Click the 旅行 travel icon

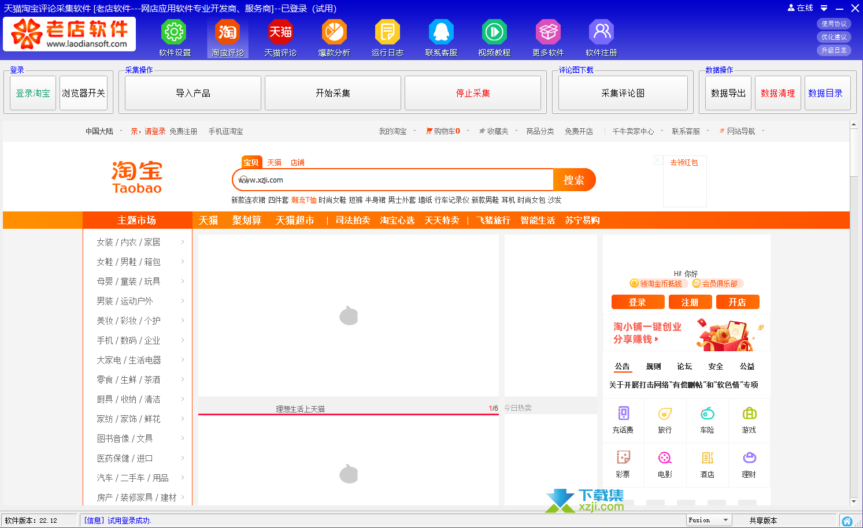point(665,413)
